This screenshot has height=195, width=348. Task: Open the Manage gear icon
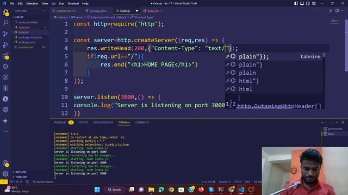click(5, 174)
